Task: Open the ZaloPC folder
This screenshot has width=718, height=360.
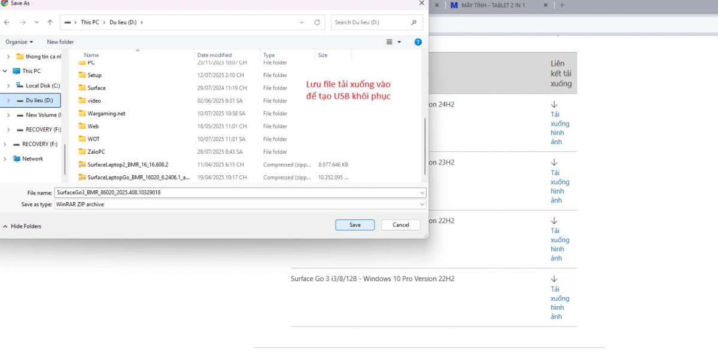Action: tap(97, 151)
